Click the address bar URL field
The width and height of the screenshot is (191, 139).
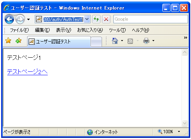(63, 19)
